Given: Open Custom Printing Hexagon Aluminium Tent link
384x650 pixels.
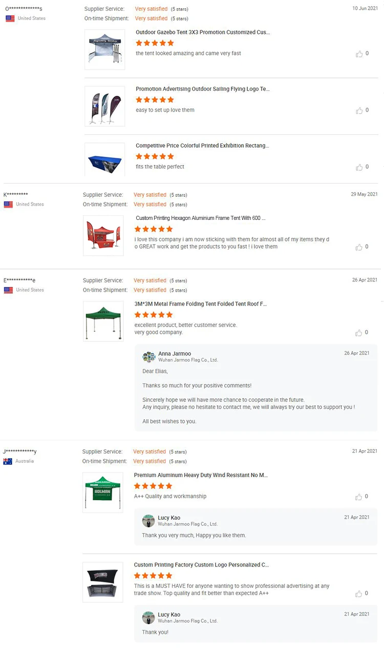Looking at the screenshot, I should [x=200, y=218].
